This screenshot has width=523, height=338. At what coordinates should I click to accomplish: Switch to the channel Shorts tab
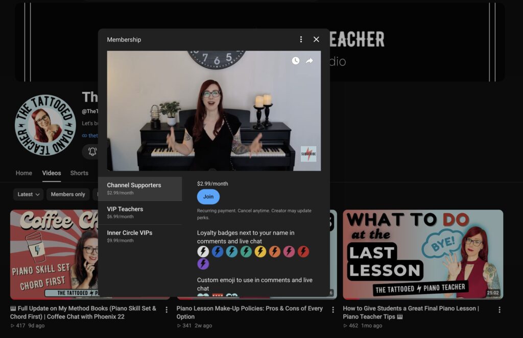pyautogui.click(x=79, y=173)
